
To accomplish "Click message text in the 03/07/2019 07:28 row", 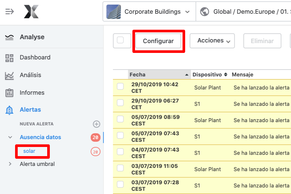I will [x=262, y=186].
